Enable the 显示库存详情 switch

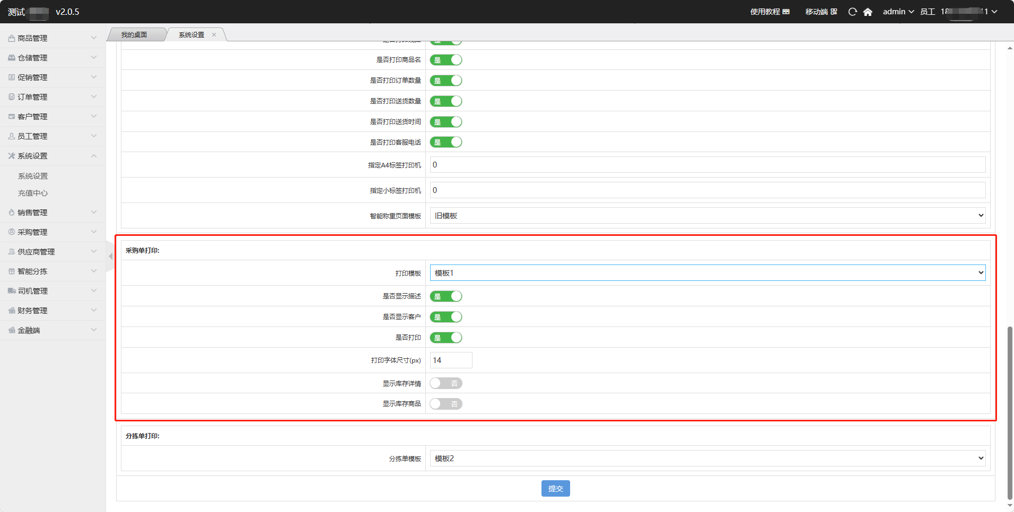click(445, 383)
